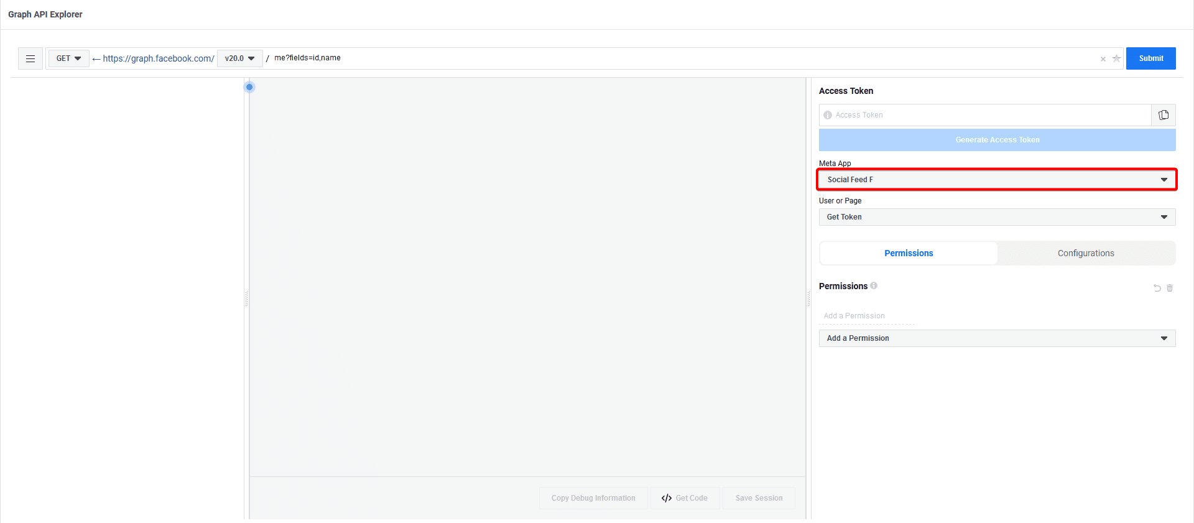Switch to the Configurations tab
Viewport: 1194px width, 523px height.
1085,253
